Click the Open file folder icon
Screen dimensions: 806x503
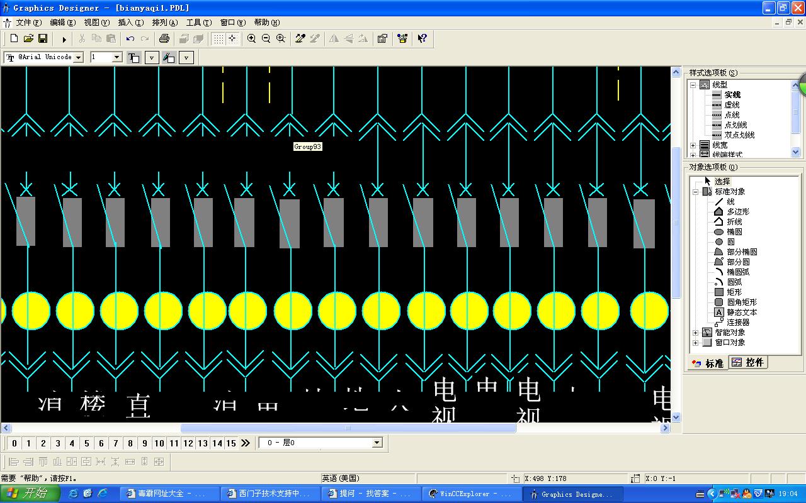coord(28,39)
